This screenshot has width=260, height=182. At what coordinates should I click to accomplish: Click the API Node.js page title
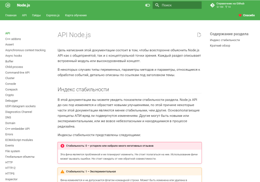click(x=74, y=35)
